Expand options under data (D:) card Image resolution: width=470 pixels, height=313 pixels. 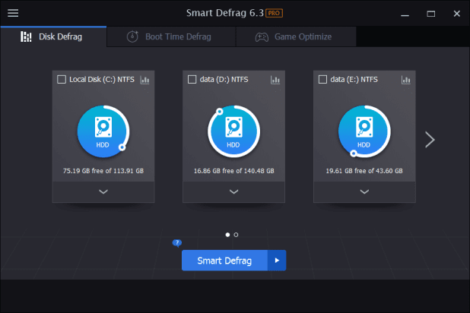233,191
